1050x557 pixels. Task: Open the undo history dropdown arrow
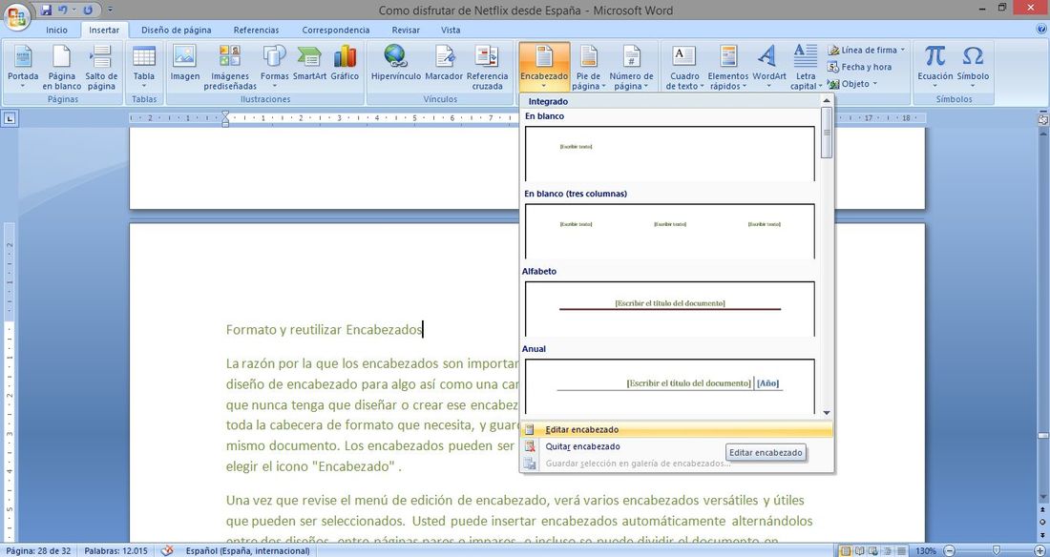click(73, 10)
